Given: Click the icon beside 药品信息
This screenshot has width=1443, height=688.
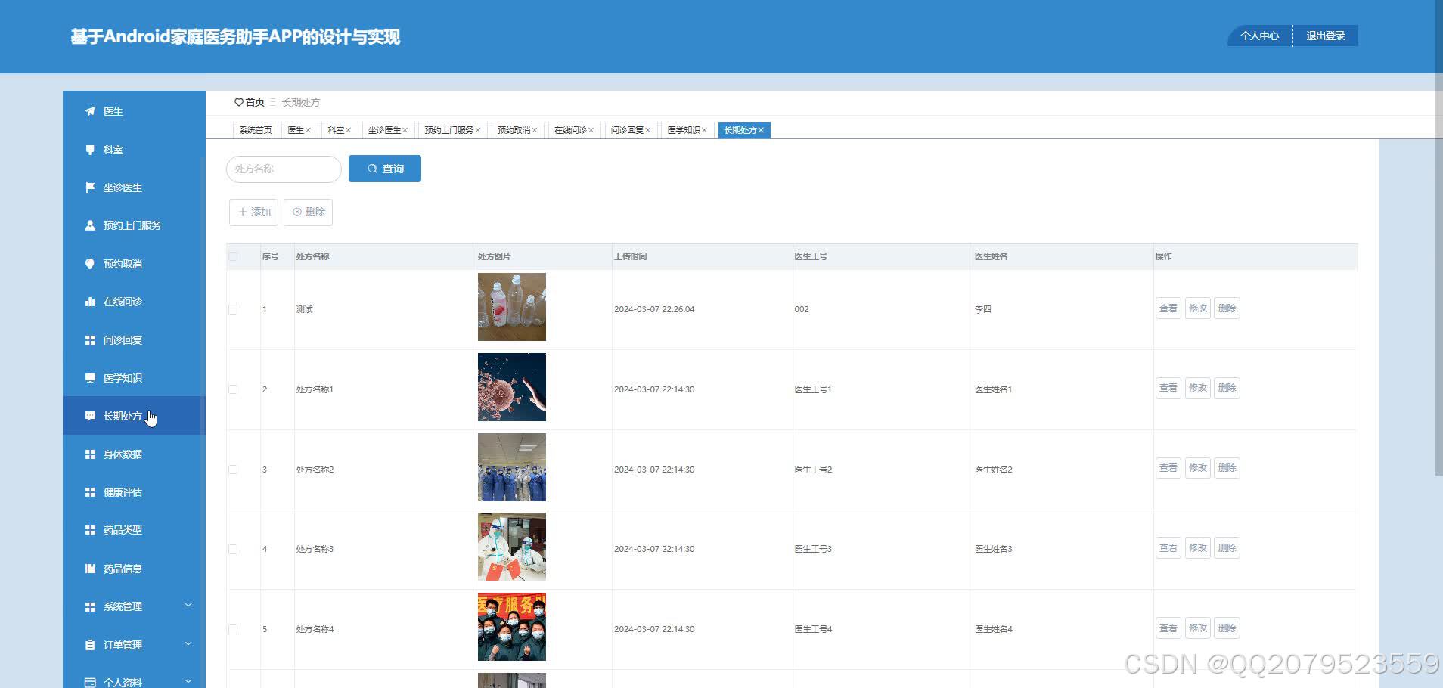Looking at the screenshot, I should click(x=90, y=569).
